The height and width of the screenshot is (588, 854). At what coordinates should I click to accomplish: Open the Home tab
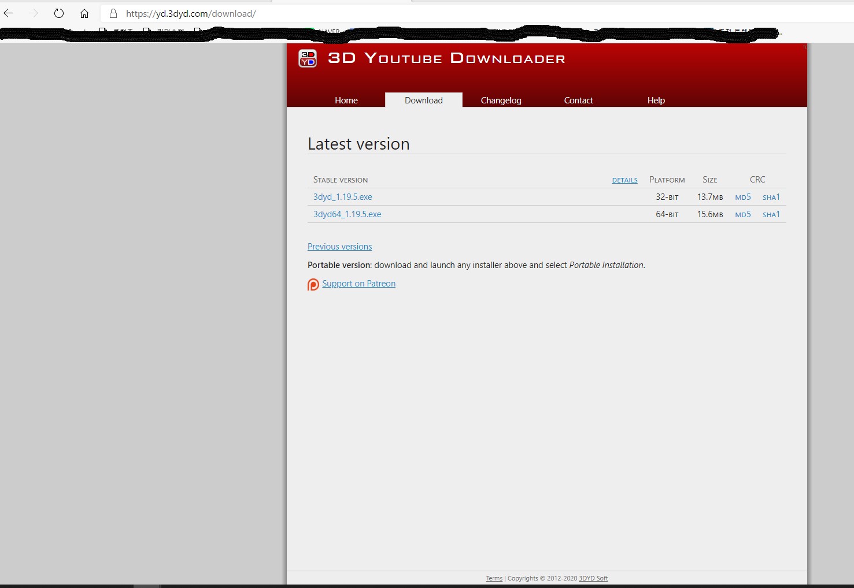pos(346,100)
